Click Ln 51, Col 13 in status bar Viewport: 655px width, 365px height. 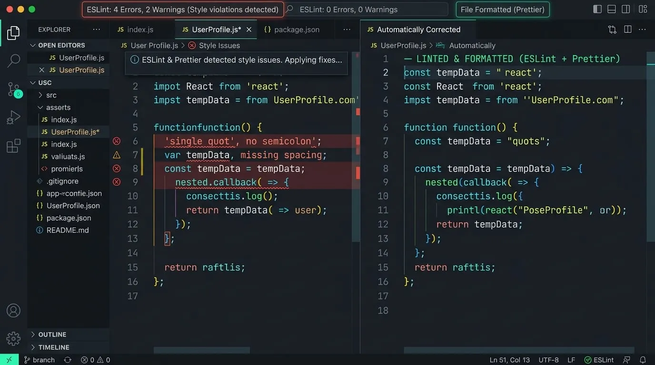509,360
